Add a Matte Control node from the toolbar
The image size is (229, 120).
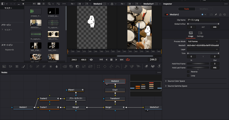[77, 66]
